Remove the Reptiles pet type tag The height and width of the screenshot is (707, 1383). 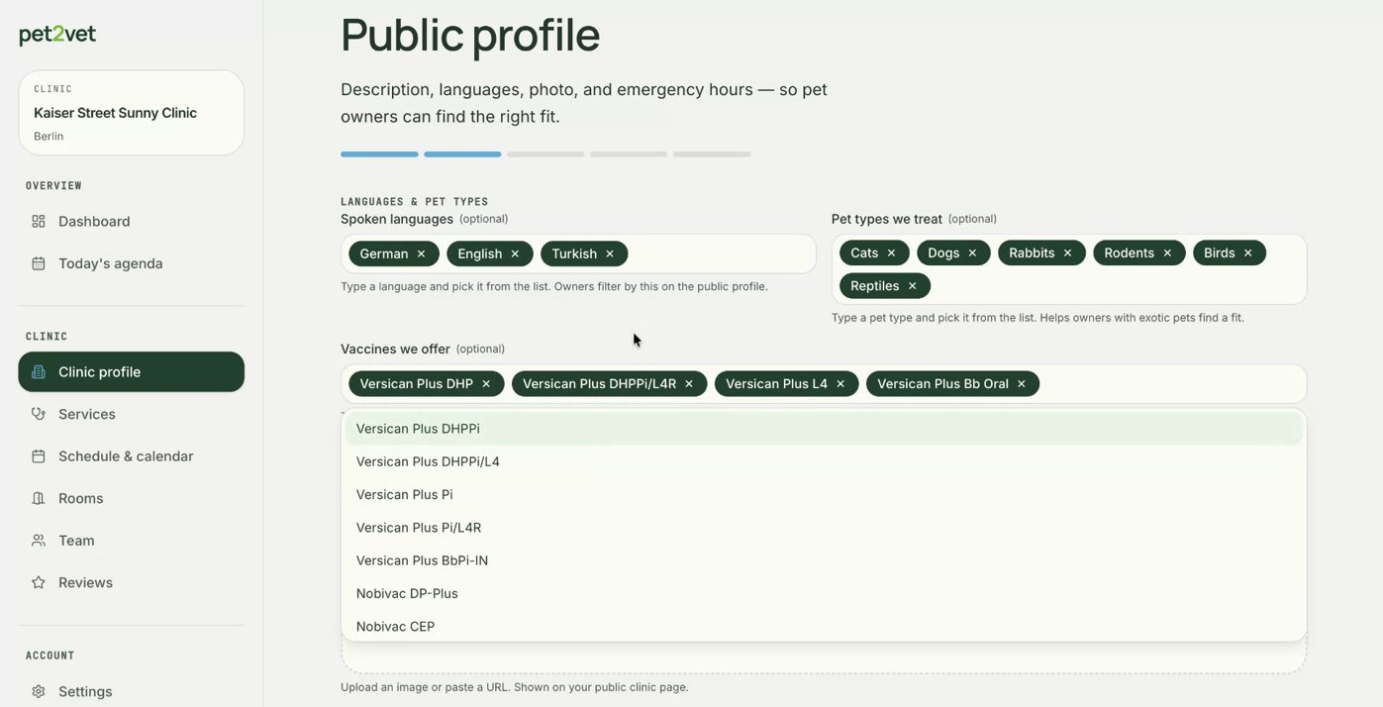913,286
